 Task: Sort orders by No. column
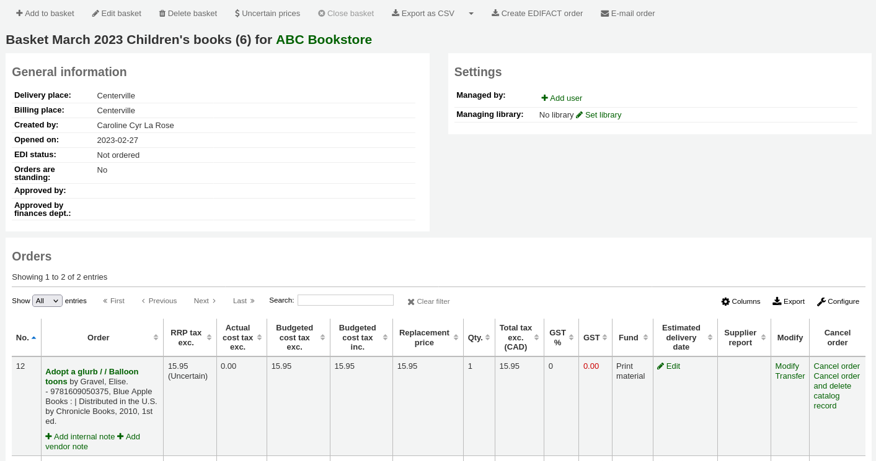point(26,338)
